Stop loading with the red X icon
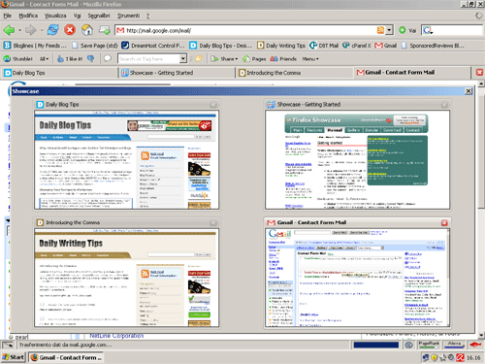The width and height of the screenshot is (485, 364). [70, 30]
